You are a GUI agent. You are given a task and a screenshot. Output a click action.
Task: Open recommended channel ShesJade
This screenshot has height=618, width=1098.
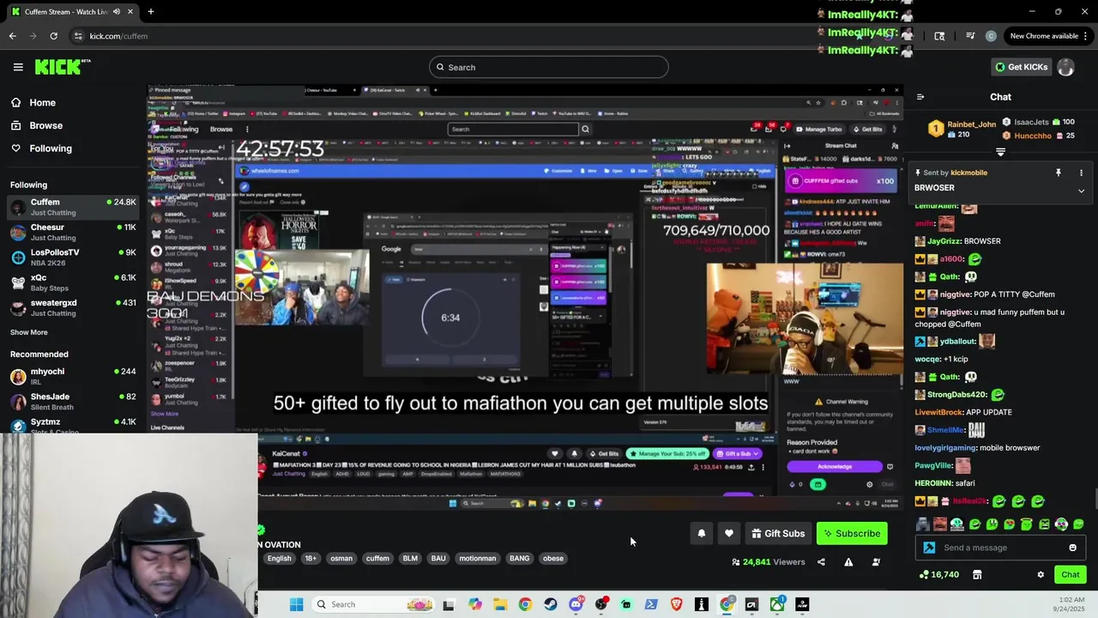tap(73, 402)
